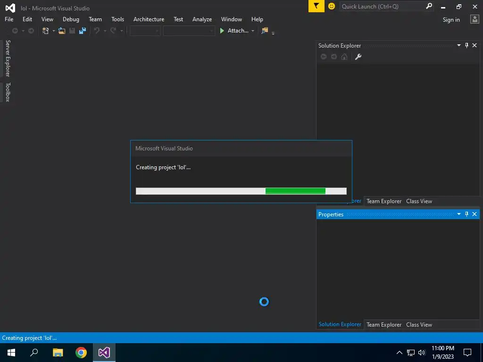Click the Undo toolbar icon
Viewport: 483px width, 362px height.
click(x=97, y=31)
